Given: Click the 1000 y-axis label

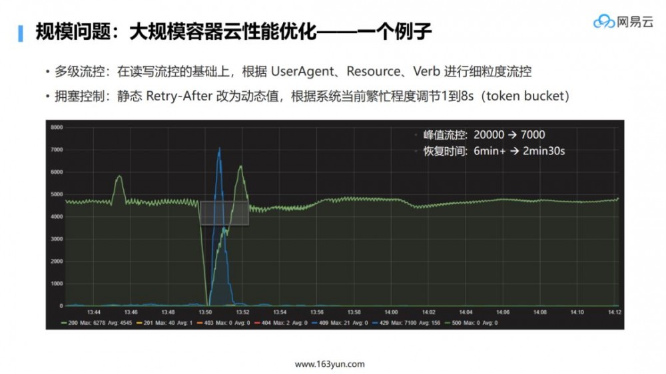Looking at the screenshot, I should point(57,283).
